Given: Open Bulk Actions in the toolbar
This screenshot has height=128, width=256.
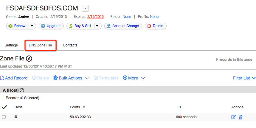Looking at the screenshot, I should point(71,78).
